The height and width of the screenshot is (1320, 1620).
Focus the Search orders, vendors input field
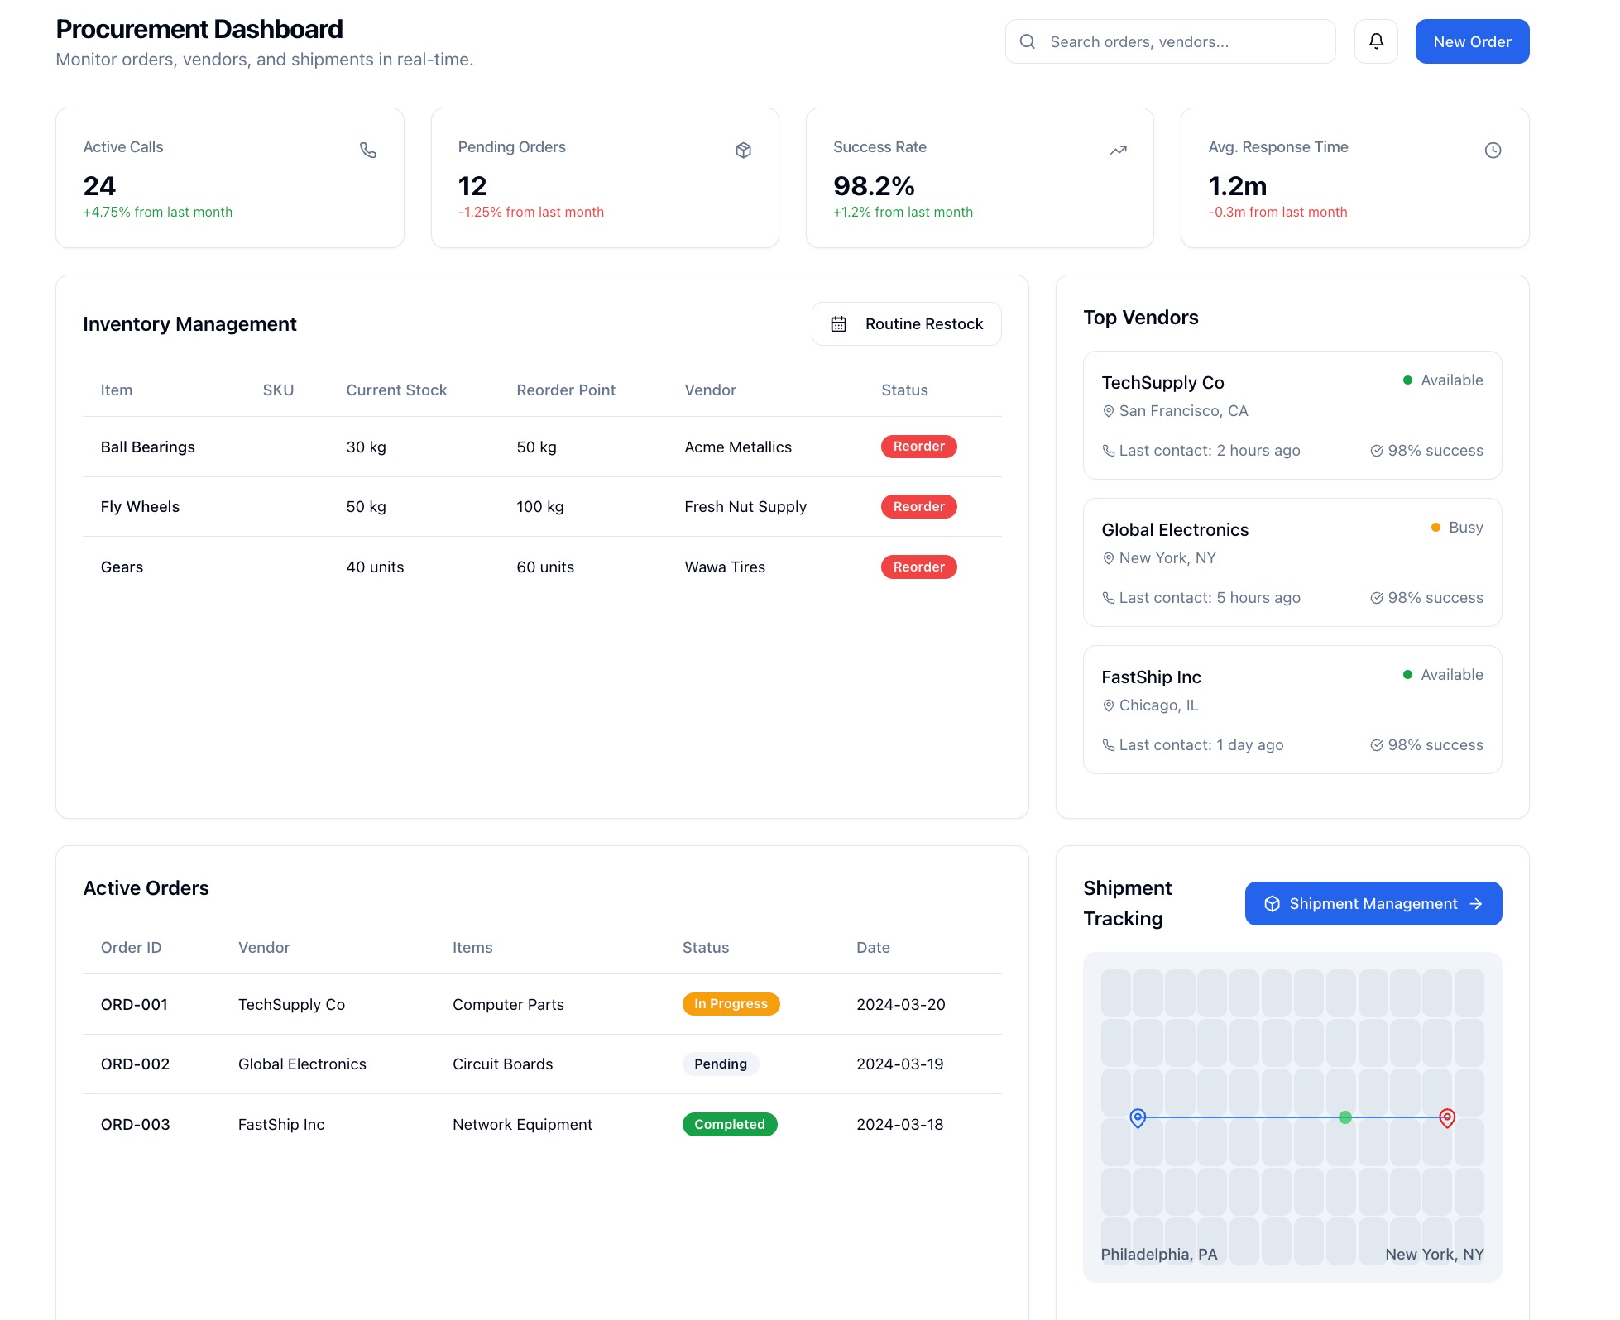(x=1183, y=41)
